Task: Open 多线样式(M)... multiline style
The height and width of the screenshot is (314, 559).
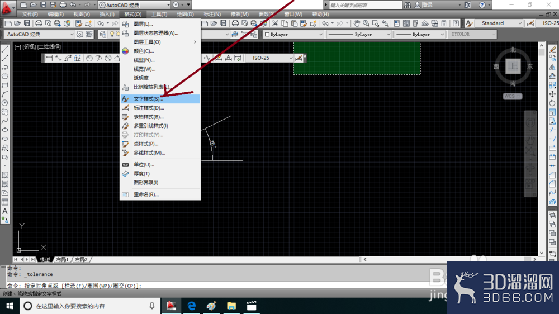Action: tap(160, 153)
